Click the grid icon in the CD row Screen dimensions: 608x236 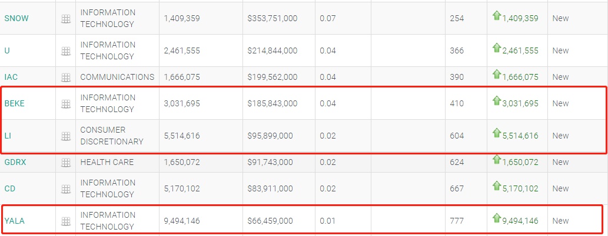pyautogui.click(x=66, y=189)
